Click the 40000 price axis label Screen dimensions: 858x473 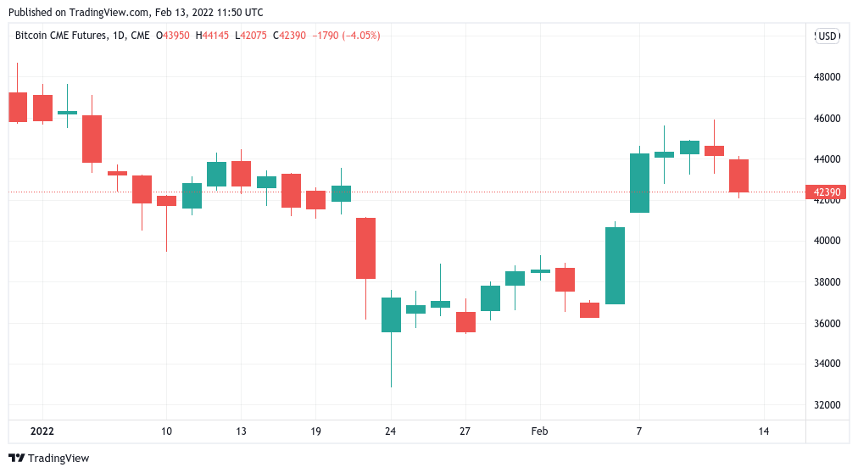pos(826,241)
